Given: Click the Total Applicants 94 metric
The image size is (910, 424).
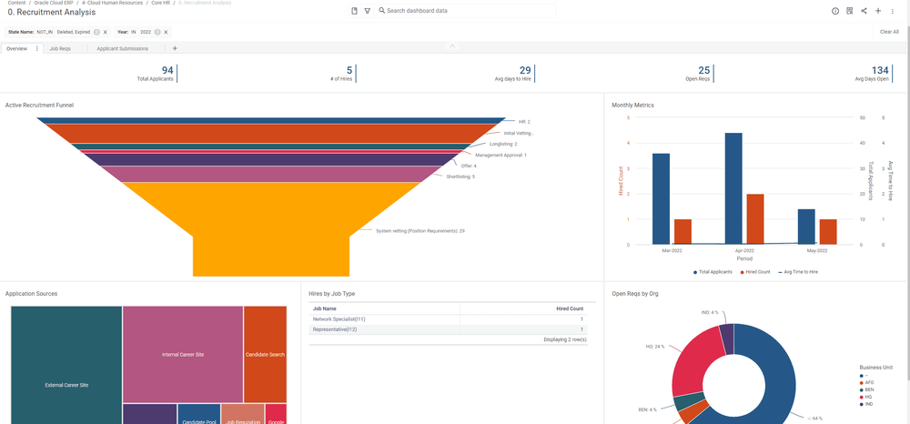Looking at the screenshot, I should tap(157, 74).
